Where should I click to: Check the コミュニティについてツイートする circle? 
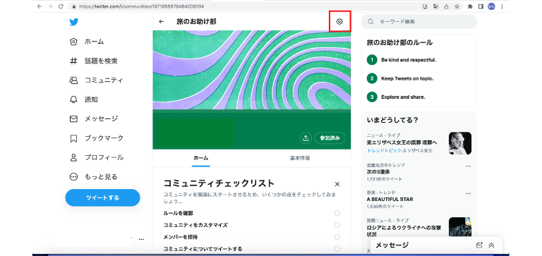click(x=337, y=249)
